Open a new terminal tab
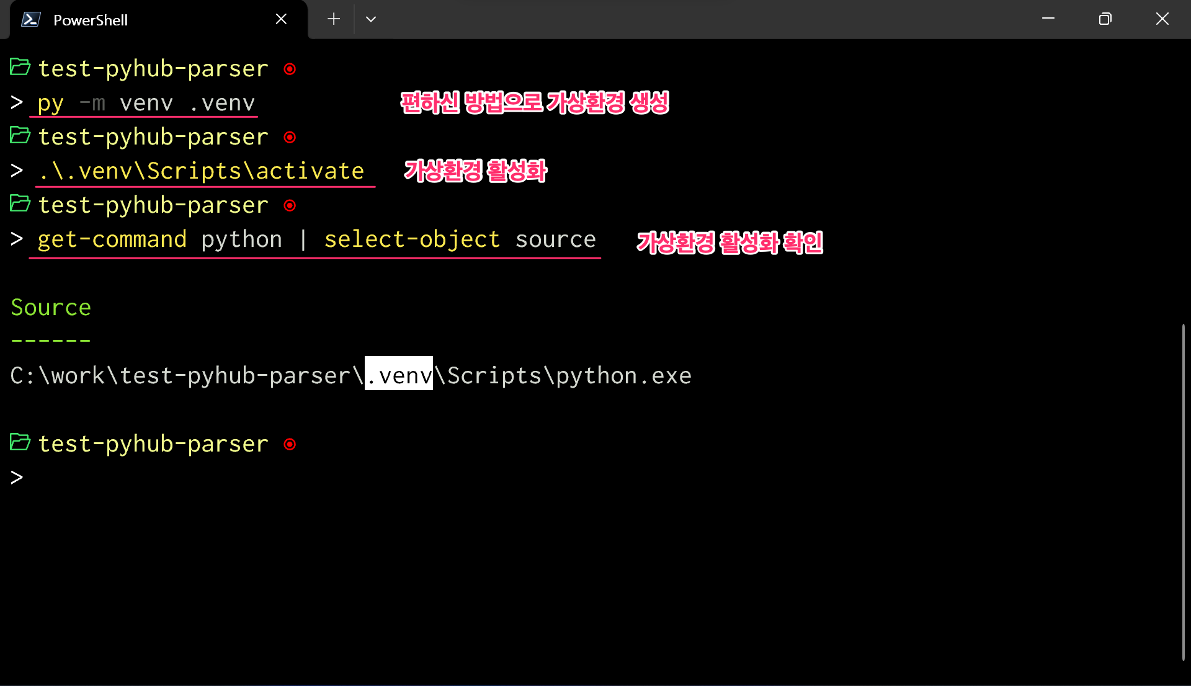Image resolution: width=1191 pixels, height=686 pixels. click(334, 19)
